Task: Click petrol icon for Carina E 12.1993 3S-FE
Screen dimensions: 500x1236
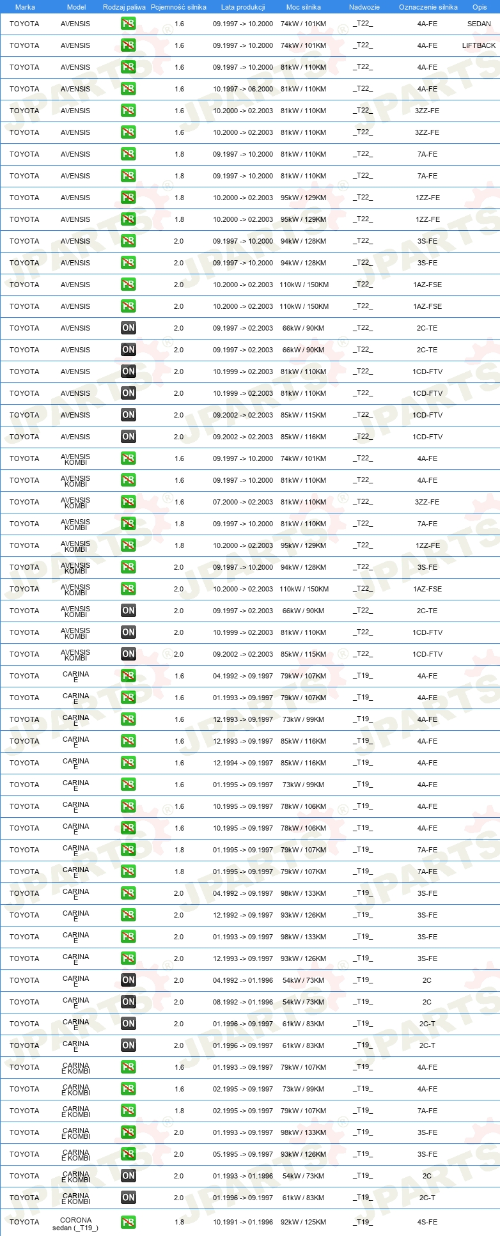Action: 129,958
